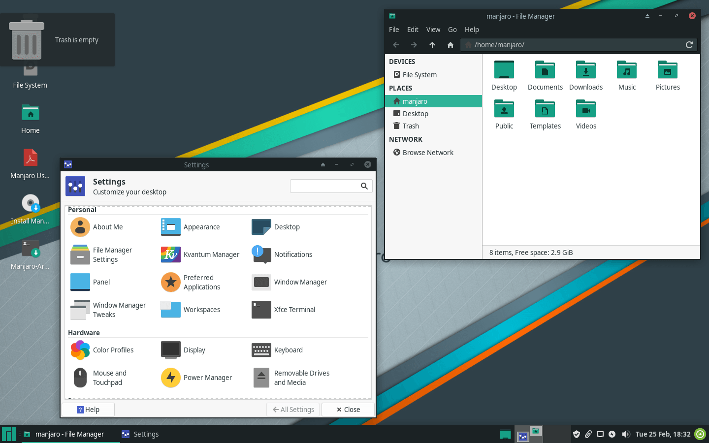Open the clipboard manager tray icon
The height and width of the screenshot is (443, 709).
click(x=588, y=434)
